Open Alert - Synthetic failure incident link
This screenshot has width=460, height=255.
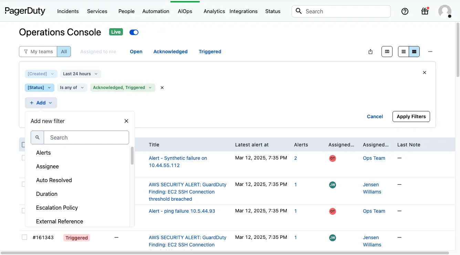(x=178, y=162)
